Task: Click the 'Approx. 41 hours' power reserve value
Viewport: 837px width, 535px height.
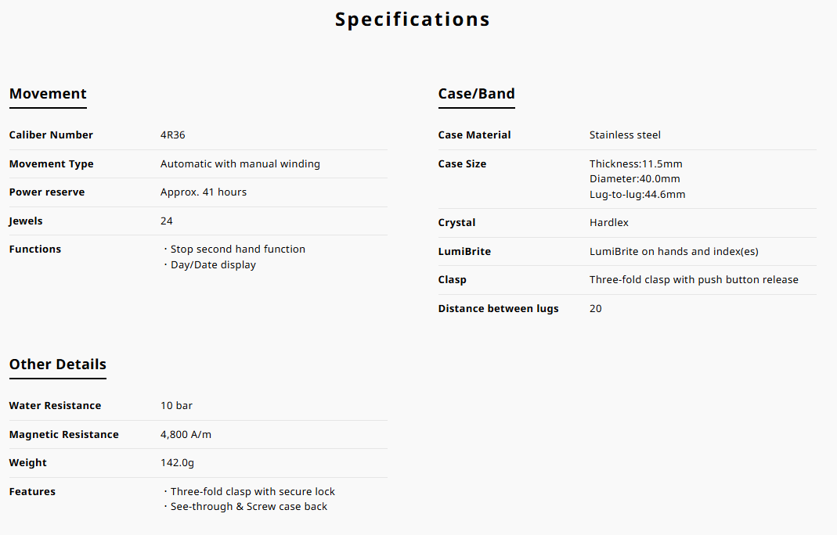Action: point(204,192)
